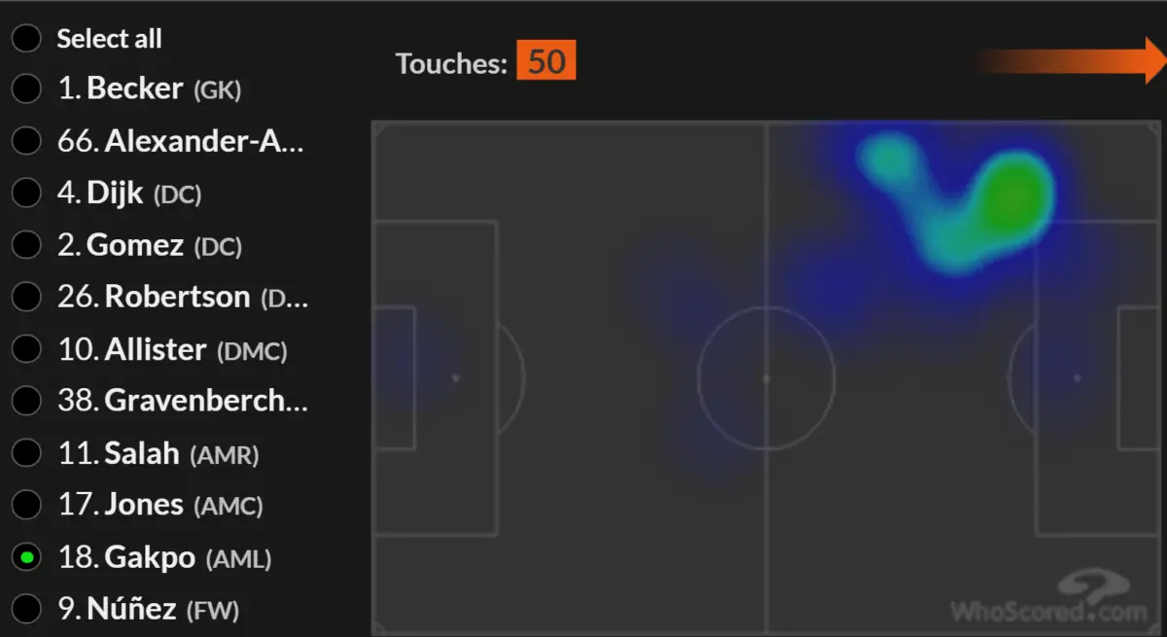Show Dijk's heatmap
This screenshot has height=637, width=1167.
pyautogui.click(x=26, y=193)
